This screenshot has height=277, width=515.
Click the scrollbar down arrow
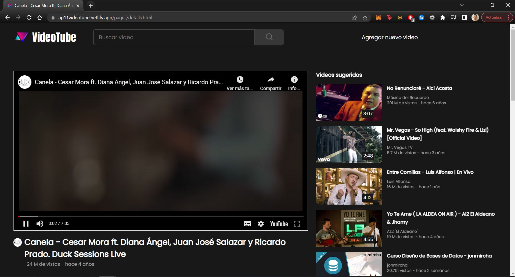[513, 274]
